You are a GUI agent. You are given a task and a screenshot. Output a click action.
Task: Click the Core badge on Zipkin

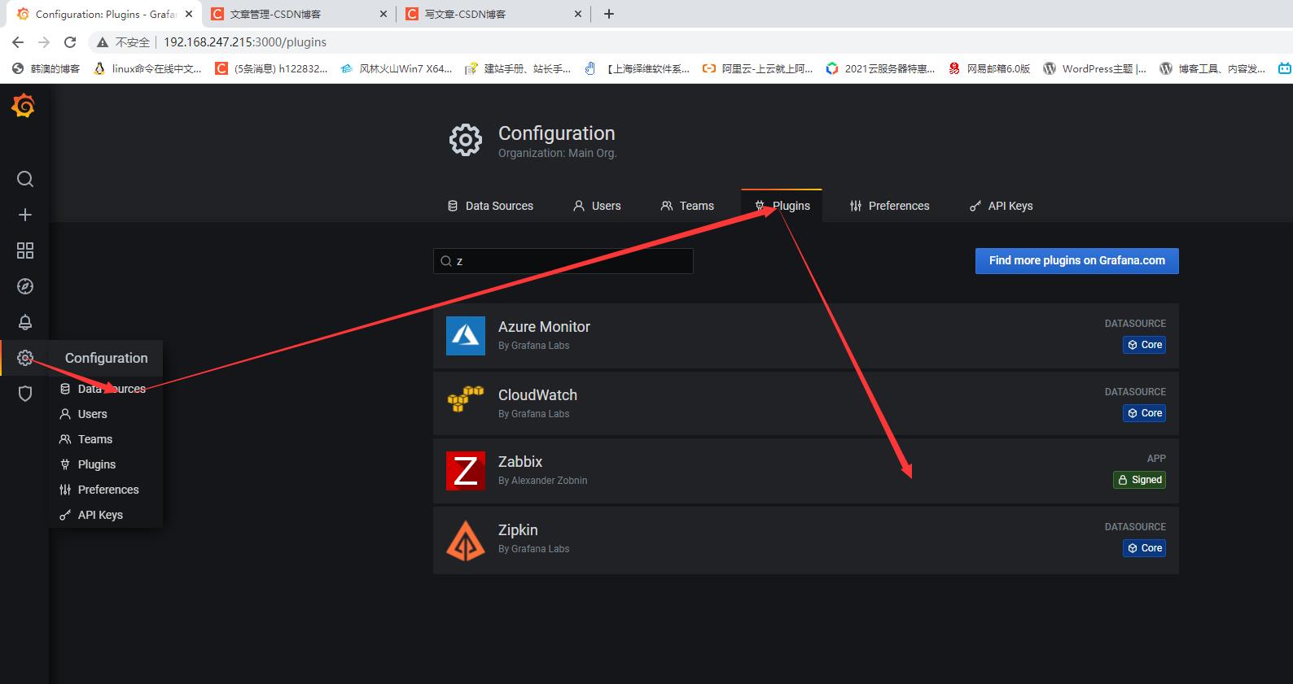(x=1144, y=548)
